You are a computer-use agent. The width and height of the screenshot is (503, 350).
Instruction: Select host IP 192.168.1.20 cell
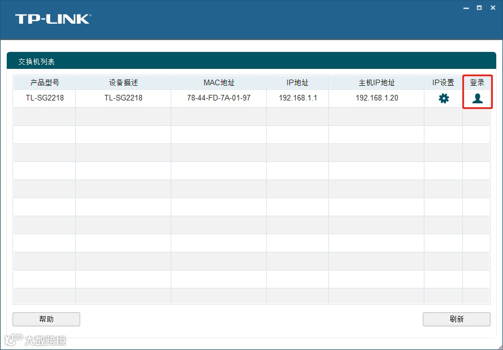[x=376, y=98]
